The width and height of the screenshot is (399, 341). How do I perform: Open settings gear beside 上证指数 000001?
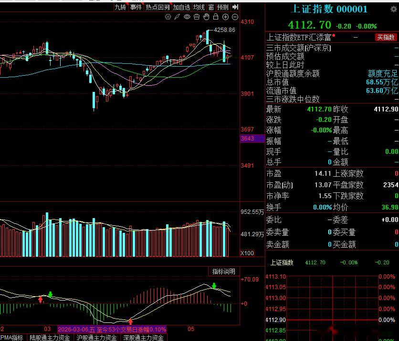point(394,10)
